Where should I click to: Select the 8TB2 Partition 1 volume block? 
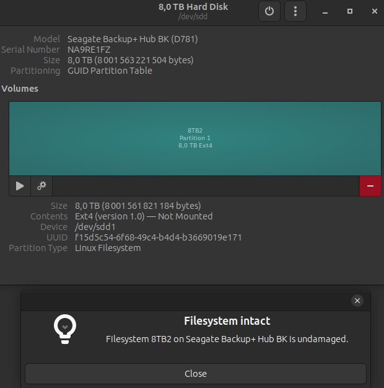coord(194,138)
